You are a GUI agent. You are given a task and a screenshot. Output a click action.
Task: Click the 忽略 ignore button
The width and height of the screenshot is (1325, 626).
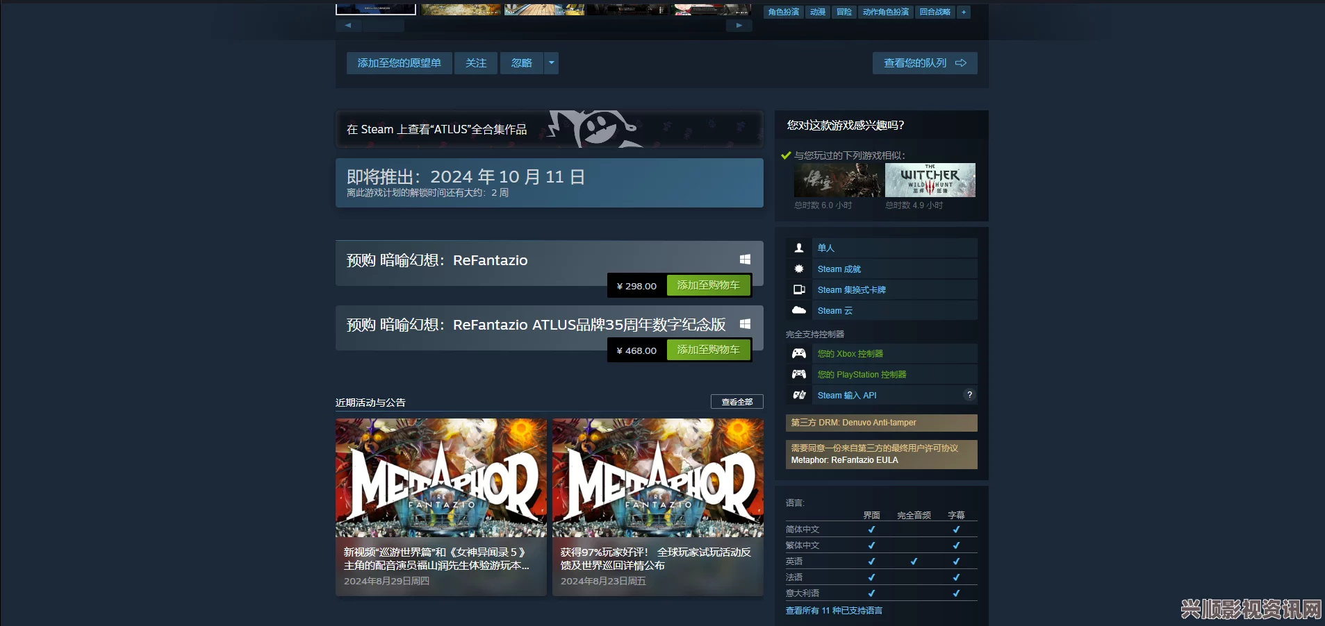tap(522, 63)
